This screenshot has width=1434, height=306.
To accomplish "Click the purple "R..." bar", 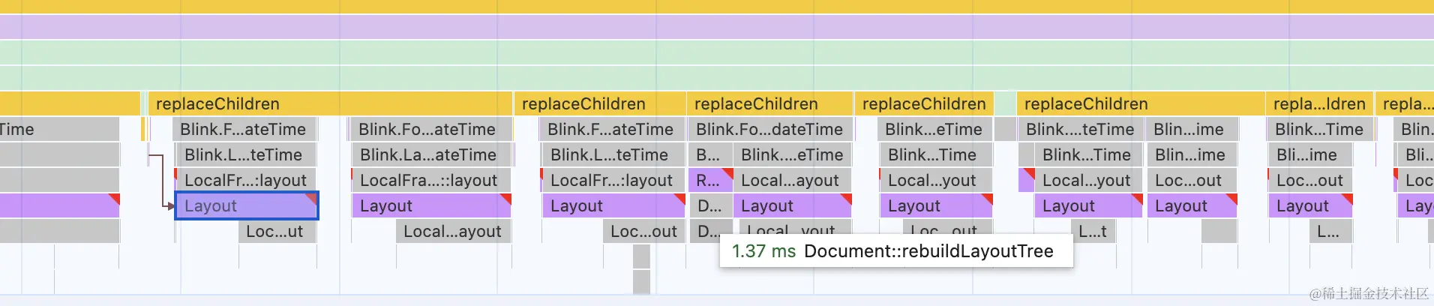I will click(x=709, y=180).
